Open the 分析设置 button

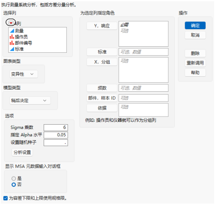22,153
